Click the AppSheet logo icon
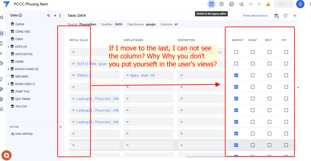311x161 pixels. [6, 4]
